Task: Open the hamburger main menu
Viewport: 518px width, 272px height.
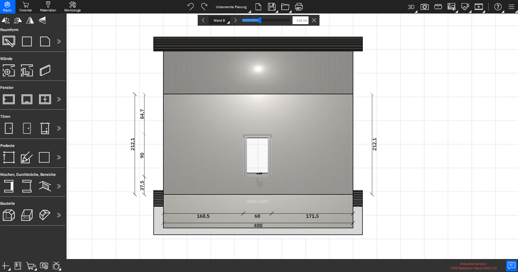Action: (512, 7)
